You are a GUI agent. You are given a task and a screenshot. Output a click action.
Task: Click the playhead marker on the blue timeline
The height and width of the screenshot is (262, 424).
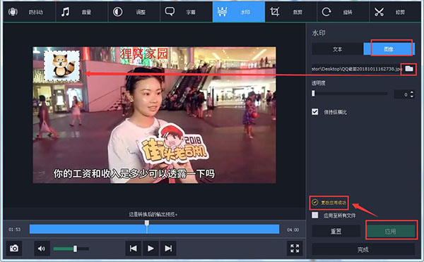(x=146, y=223)
